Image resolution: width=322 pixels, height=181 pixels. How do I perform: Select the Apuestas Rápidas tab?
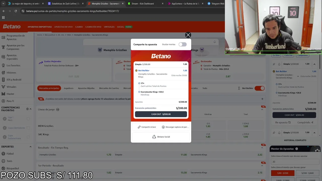tap(86, 88)
